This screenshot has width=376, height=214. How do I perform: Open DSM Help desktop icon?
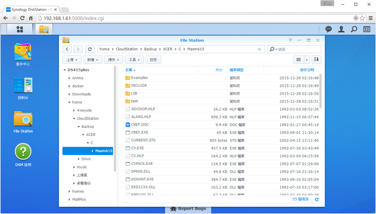pyautogui.click(x=23, y=152)
